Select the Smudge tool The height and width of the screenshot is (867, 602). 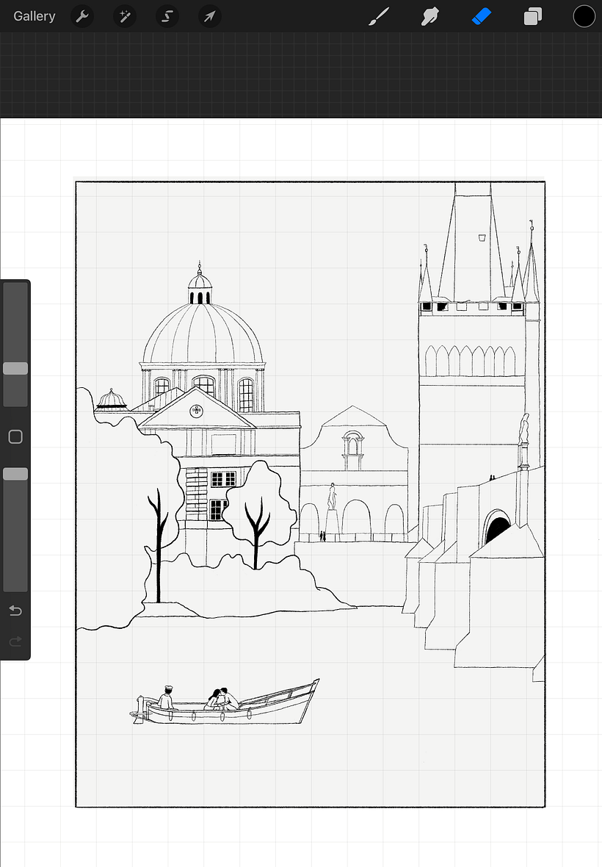429,16
